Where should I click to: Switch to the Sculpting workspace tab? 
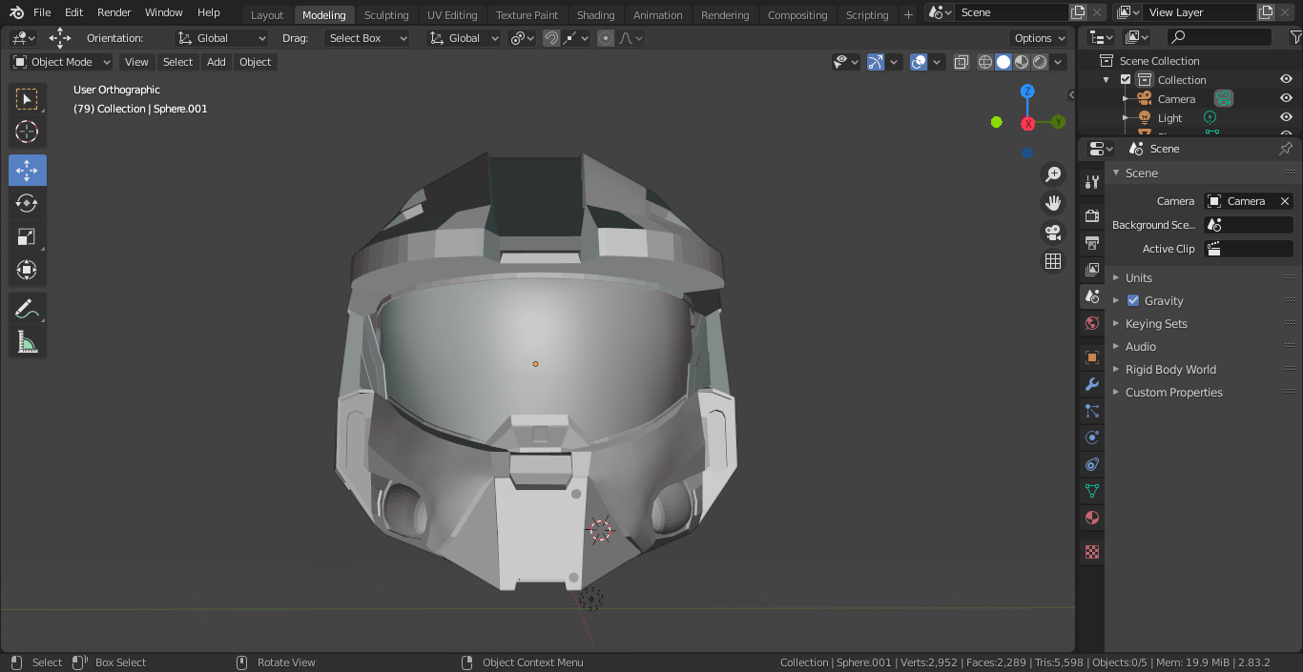386,14
